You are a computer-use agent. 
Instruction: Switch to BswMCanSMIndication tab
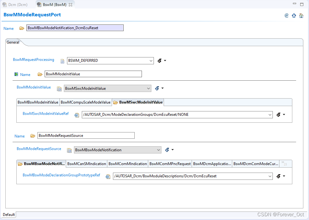[x=87, y=164]
